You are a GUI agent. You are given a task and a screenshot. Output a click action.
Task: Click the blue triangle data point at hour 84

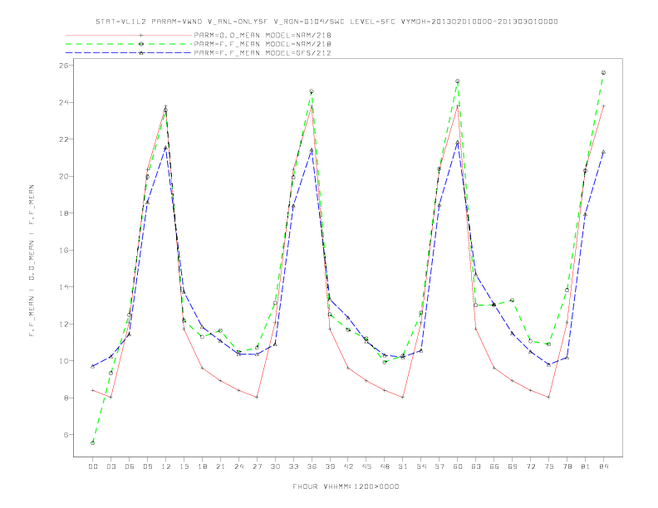pos(603,152)
